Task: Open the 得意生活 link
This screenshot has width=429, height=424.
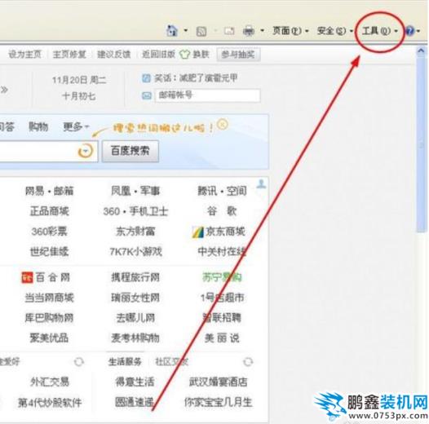Action: click(135, 382)
